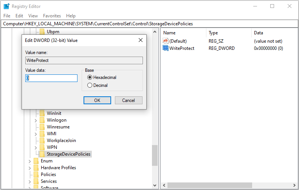Open the File menu

coord(7,16)
